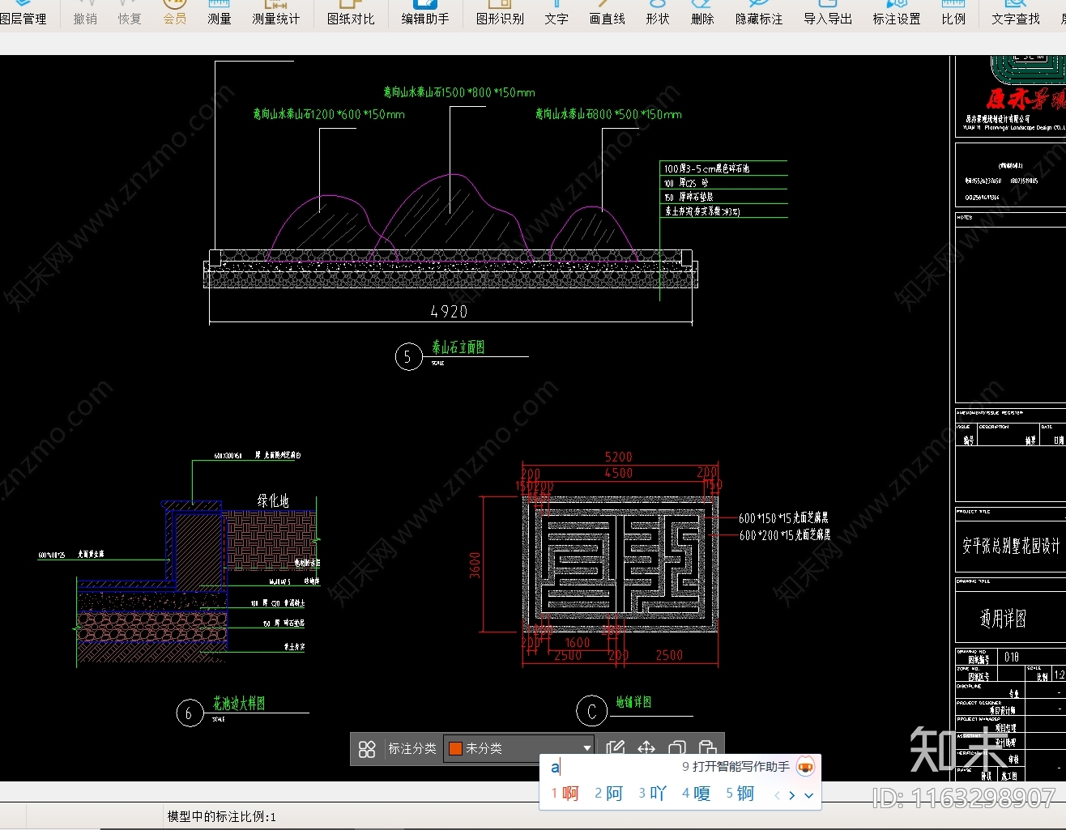Click the 泰山石立面图 drawing title
The image size is (1066, 830).
[x=458, y=347]
